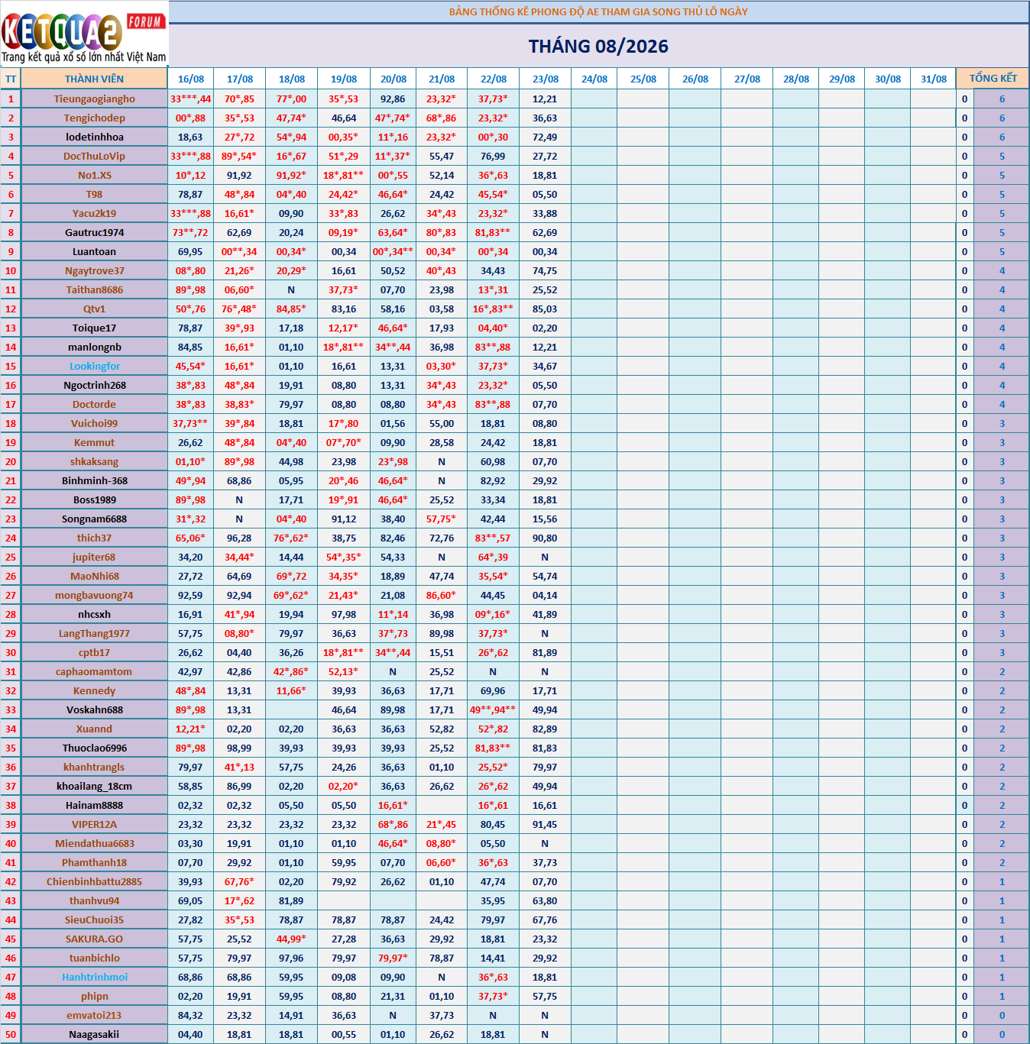The width and height of the screenshot is (1030, 1044).
Task: Click member name Ngaytrove37
Action: pyautogui.click(x=94, y=270)
